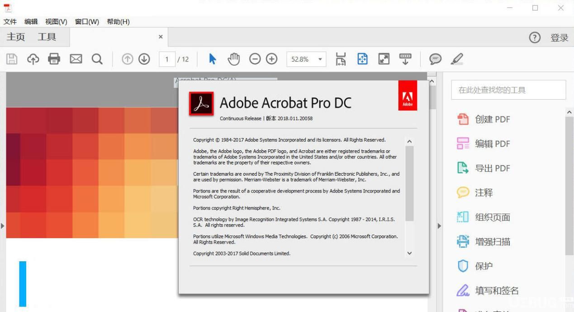
Task: Activate the hand pan tool
Action: point(233,59)
